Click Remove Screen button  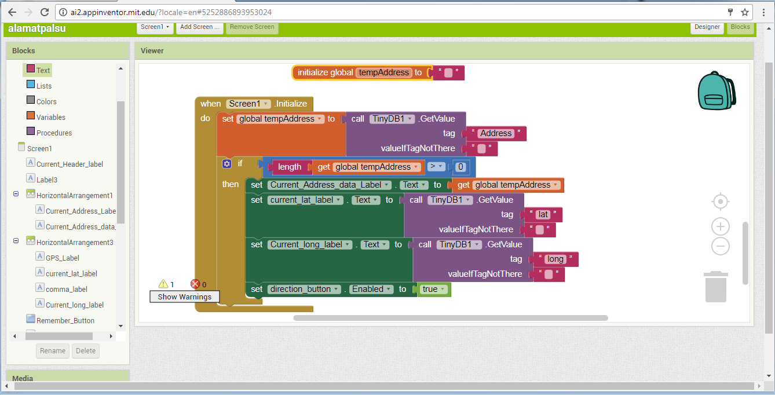[252, 27]
